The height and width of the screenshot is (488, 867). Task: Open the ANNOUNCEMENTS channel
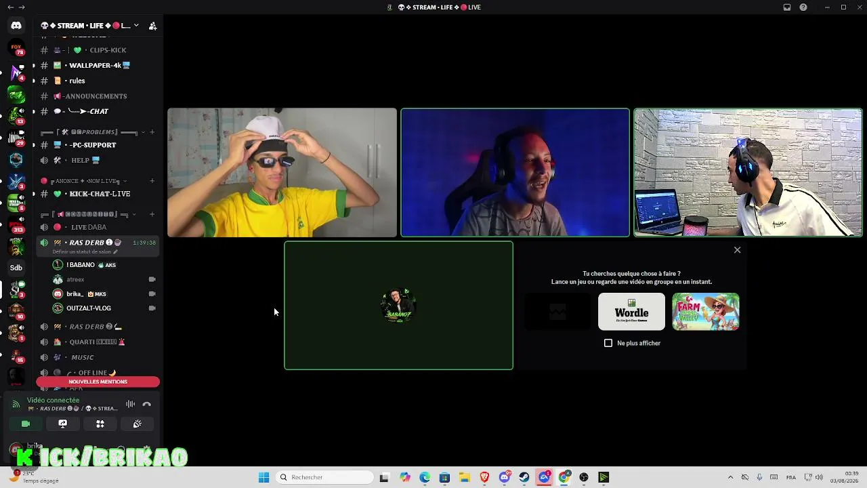(x=98, y=96)
